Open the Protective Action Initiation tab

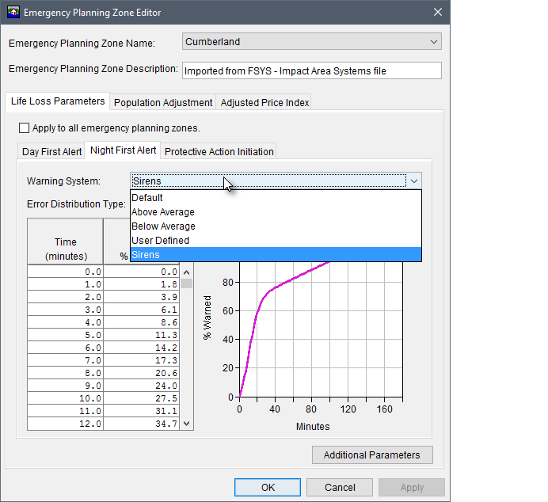coord(219,152)
